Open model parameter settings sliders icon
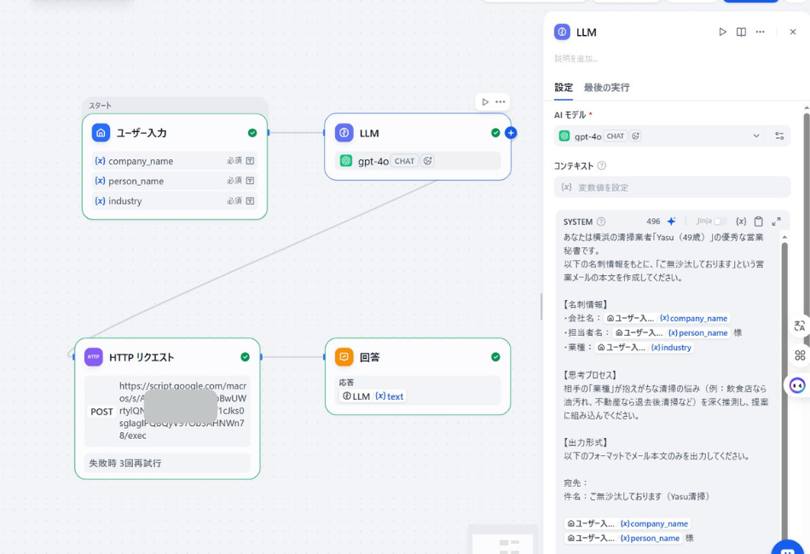This screenshot has height=554, width=810. (779, 136)
